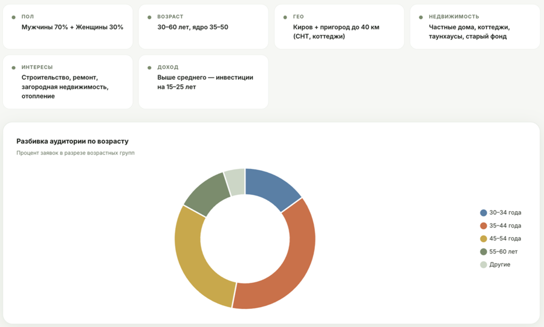Open the ВОЗРАСТ audience card
The width and height of the screenshot is (544, 327).
pyautogui.click(x=203, y=27)
